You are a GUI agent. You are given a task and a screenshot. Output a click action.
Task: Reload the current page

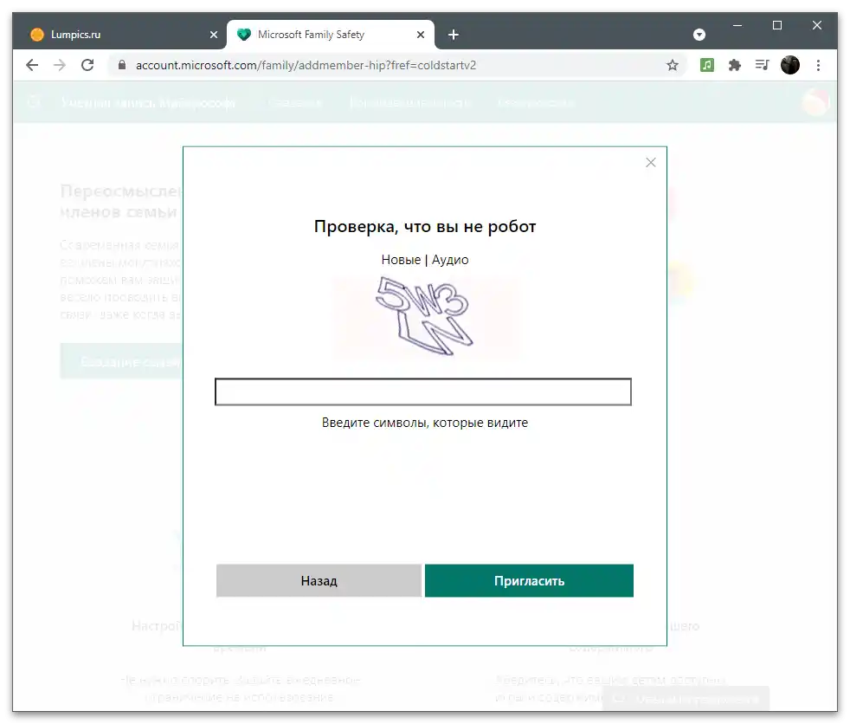point(87,65)
